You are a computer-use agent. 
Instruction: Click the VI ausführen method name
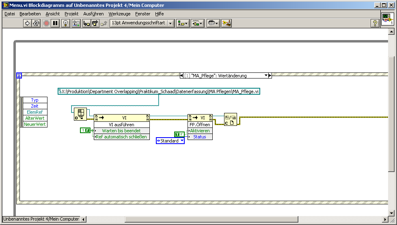121,125
